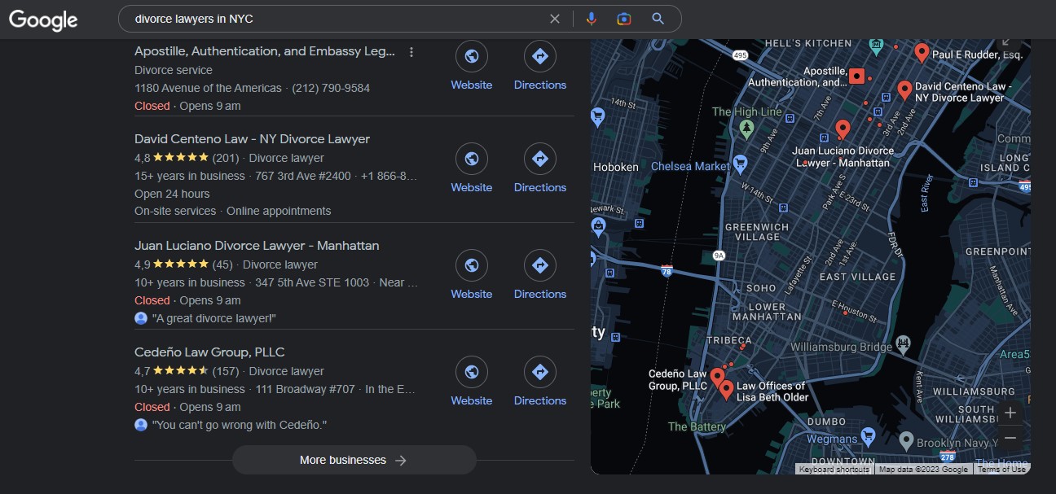
Task: Open Google Lens image search icon
Action: point(624,19)
